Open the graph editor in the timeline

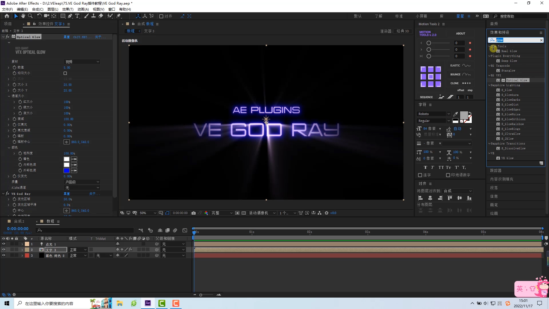185,230
